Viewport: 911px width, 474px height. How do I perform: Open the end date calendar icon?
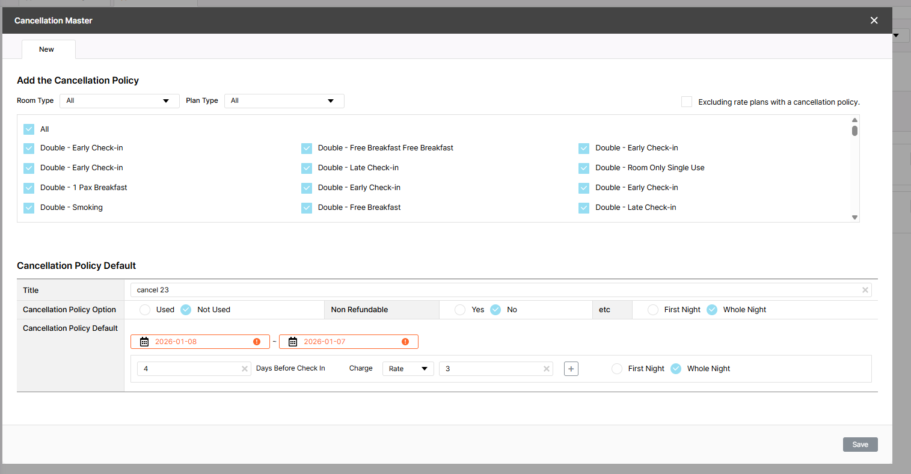[x=293, y=342]
